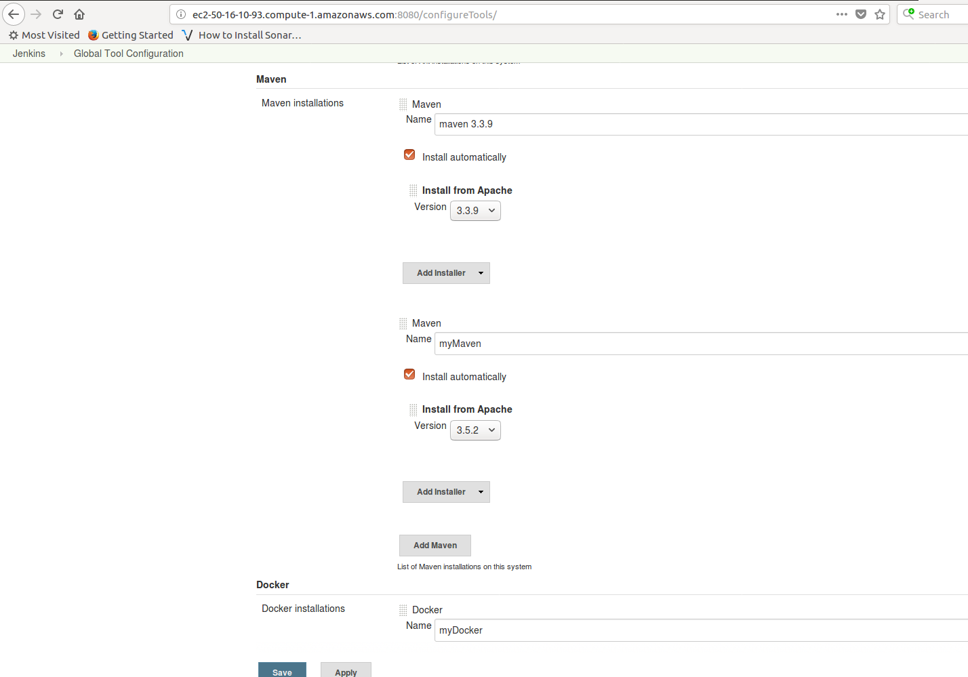The height and width of the screenshot is (677, 968).
Task: Grab the drag handle of maven 3.3.9 installation
Action: click(403, 104)
